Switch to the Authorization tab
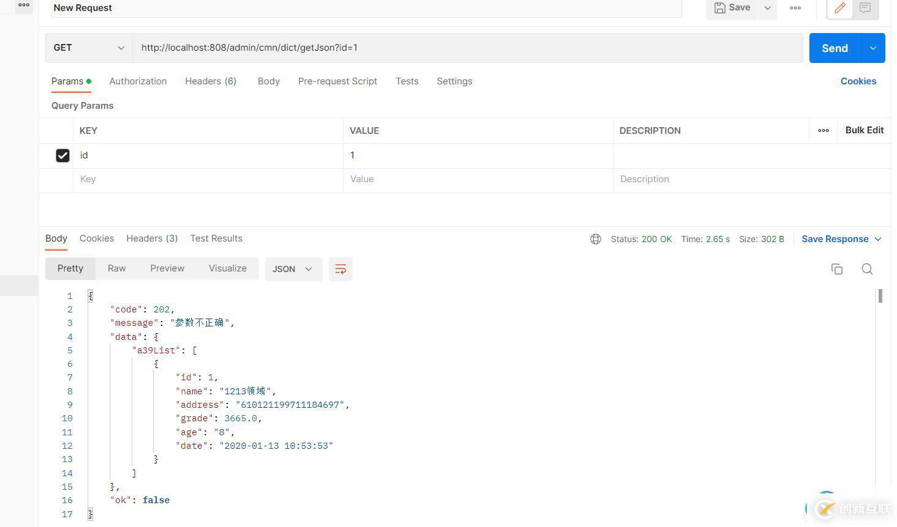The height and width of the screenshot is (527, 897). (x=138, y=81)
